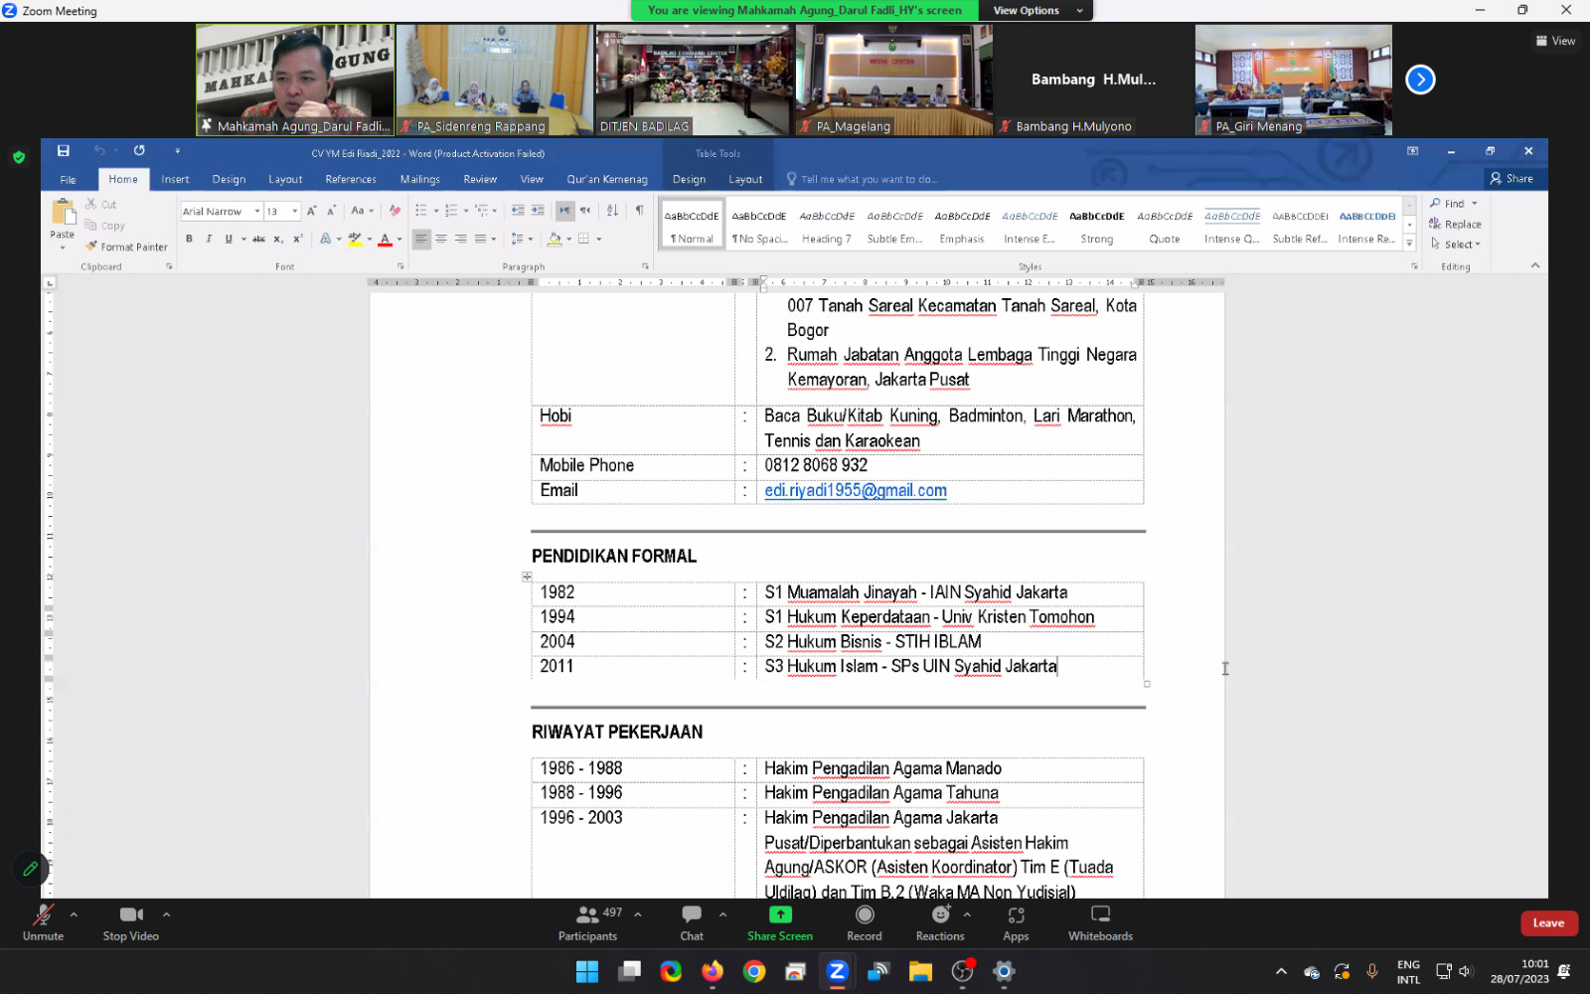Click the Save icon in Word title bar

63,151
